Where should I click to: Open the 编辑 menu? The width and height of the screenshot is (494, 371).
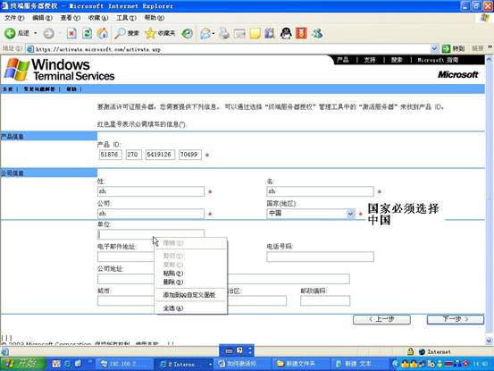tap(42, 18)
